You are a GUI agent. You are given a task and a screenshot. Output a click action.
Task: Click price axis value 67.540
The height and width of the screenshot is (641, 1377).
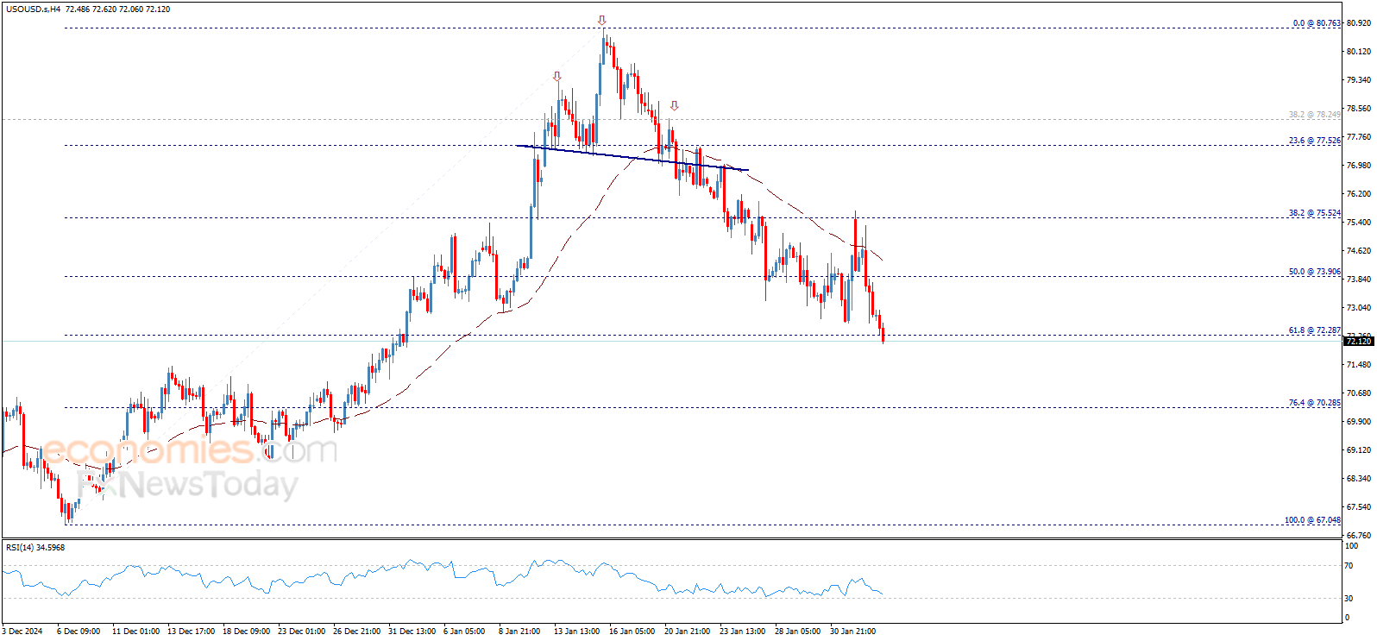(x=1359, y=507)
